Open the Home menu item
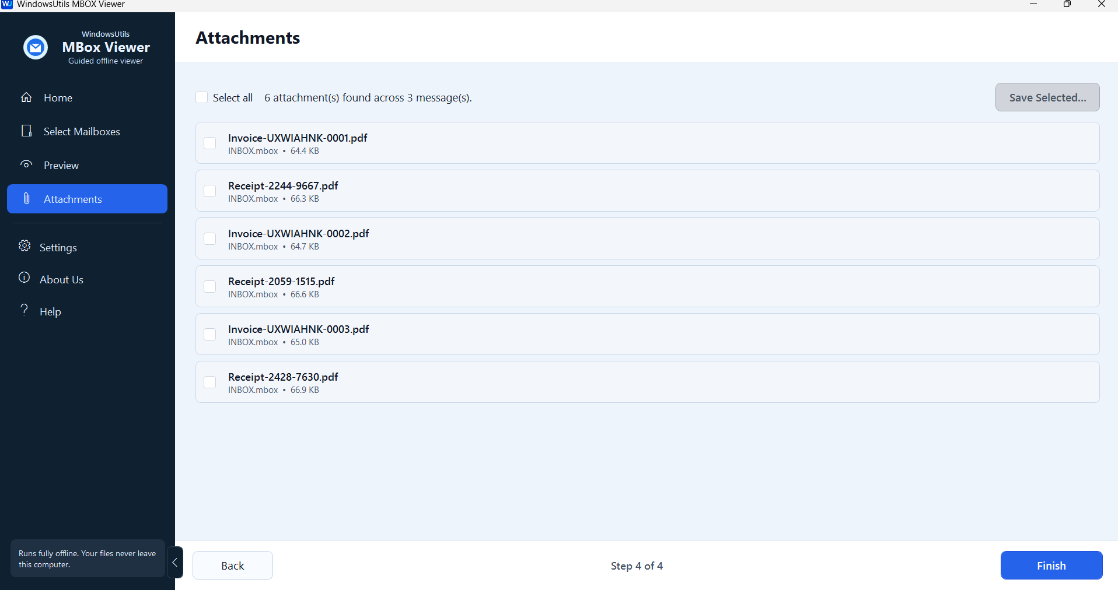Image resolution: width=1118 pixels, height=590 pixels. pyautogui.click(x=87, y=97)
